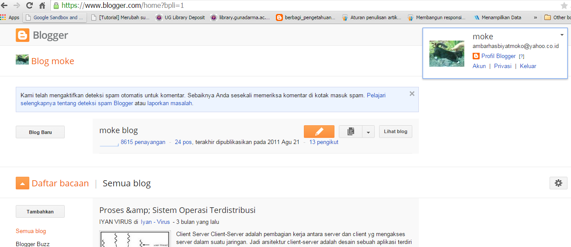The image size is (571, 247).
Task: Click the Lihat blog button
Action: pyautogui.click(x=396, y=131)
